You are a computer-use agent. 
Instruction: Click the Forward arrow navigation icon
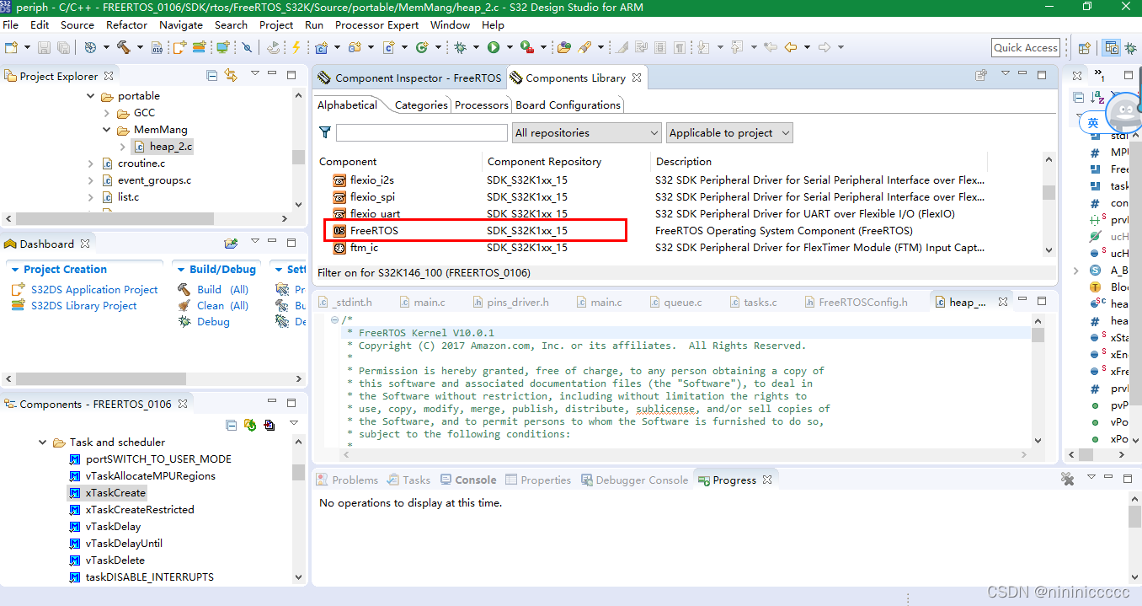pyautogui.click(x=824, y=47)
